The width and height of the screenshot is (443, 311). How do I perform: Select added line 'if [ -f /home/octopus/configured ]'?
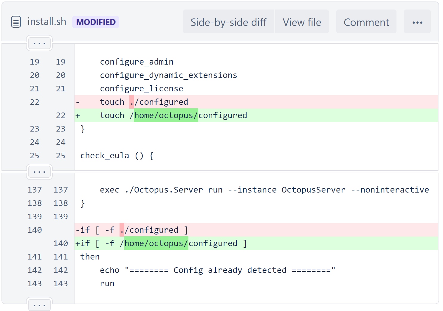pos(256,243)
